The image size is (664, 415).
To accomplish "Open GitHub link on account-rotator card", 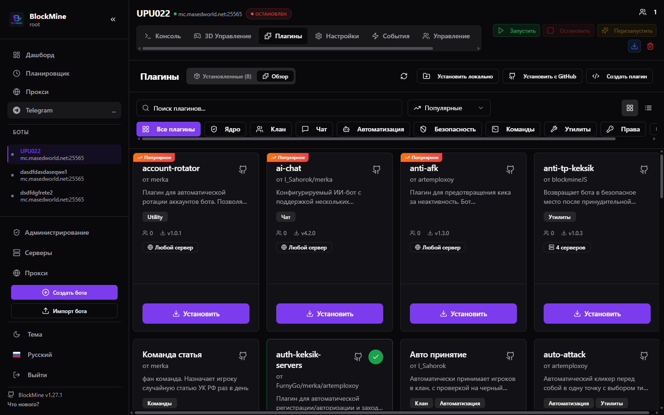I will (243, 170).
